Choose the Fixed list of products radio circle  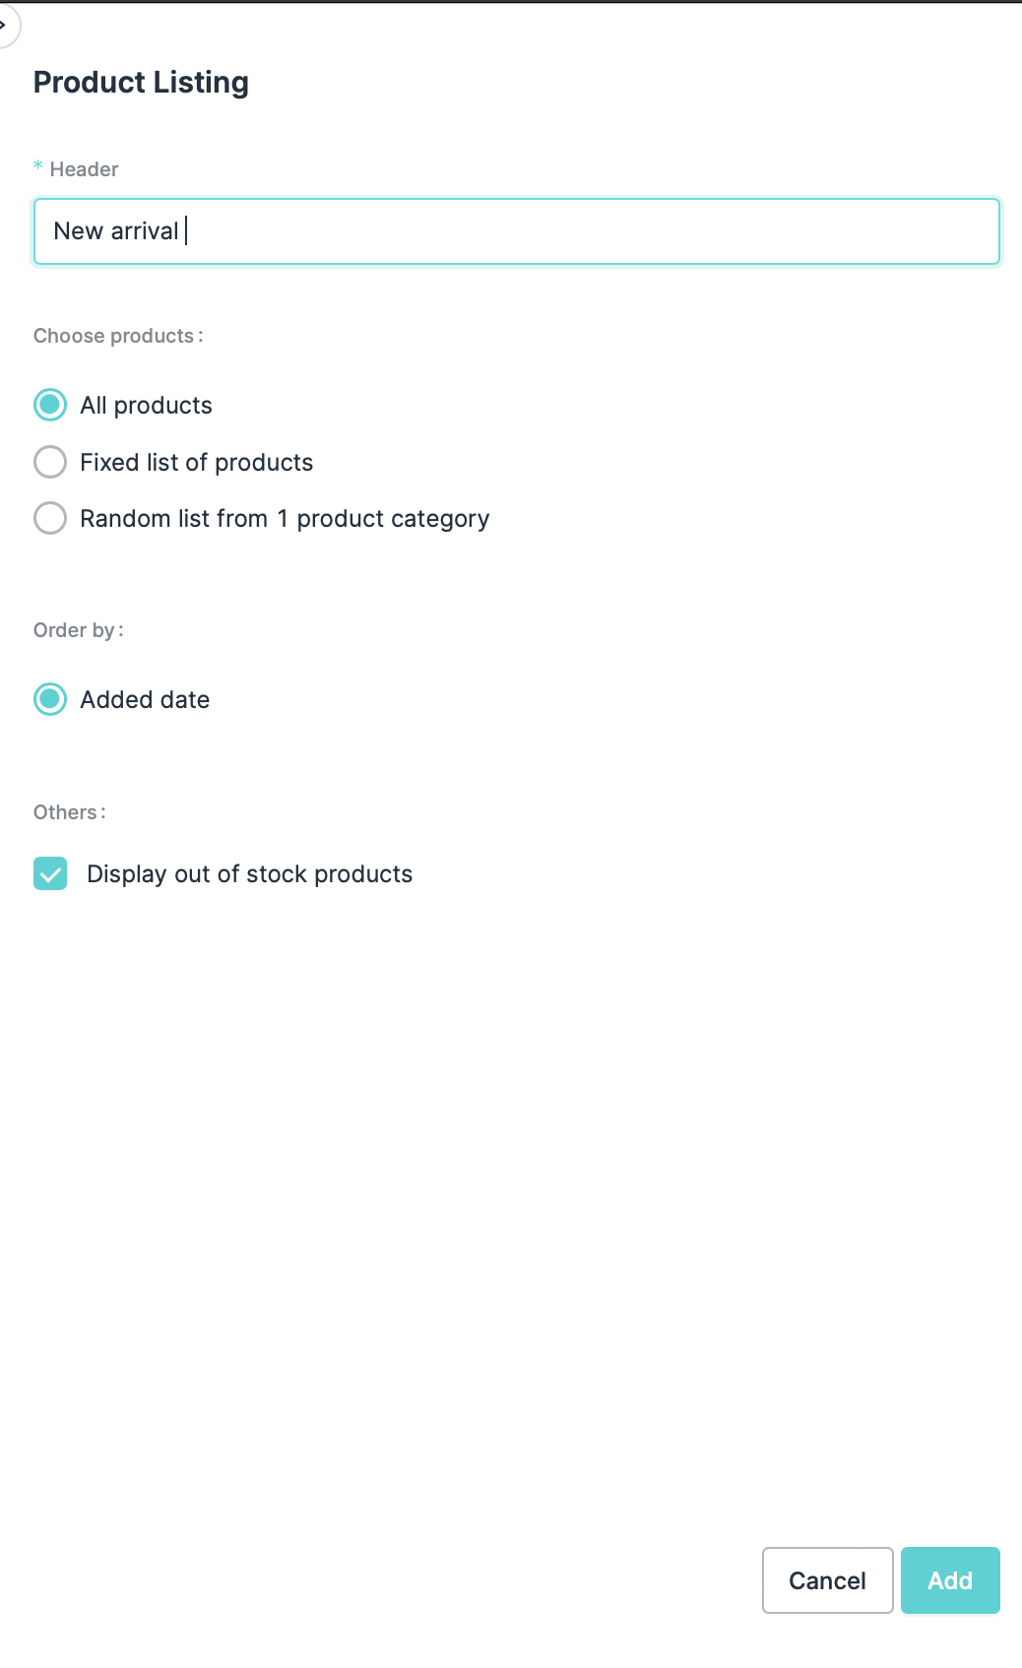tap(50, 462)
